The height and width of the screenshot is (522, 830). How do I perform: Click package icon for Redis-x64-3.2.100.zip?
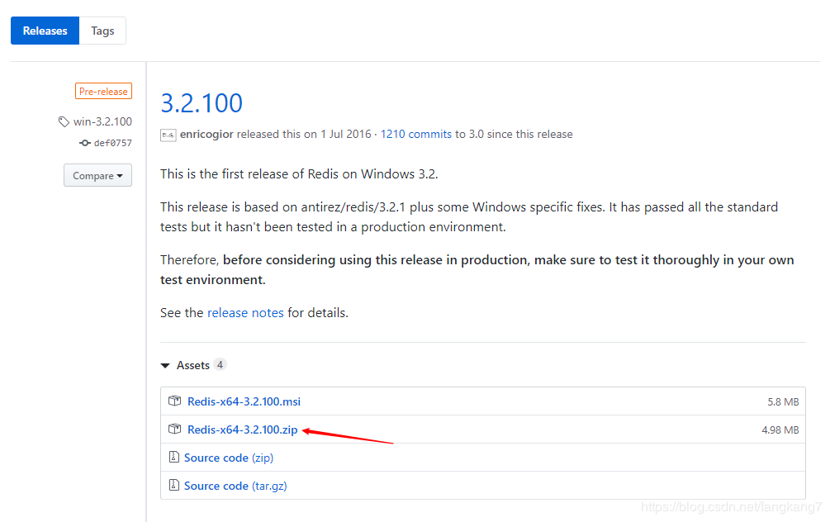[175, 429]
